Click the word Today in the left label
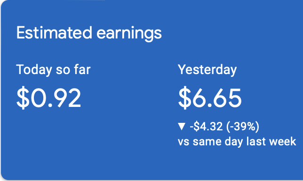The width and height of the screenshot is (303, 181). (34, 70)
